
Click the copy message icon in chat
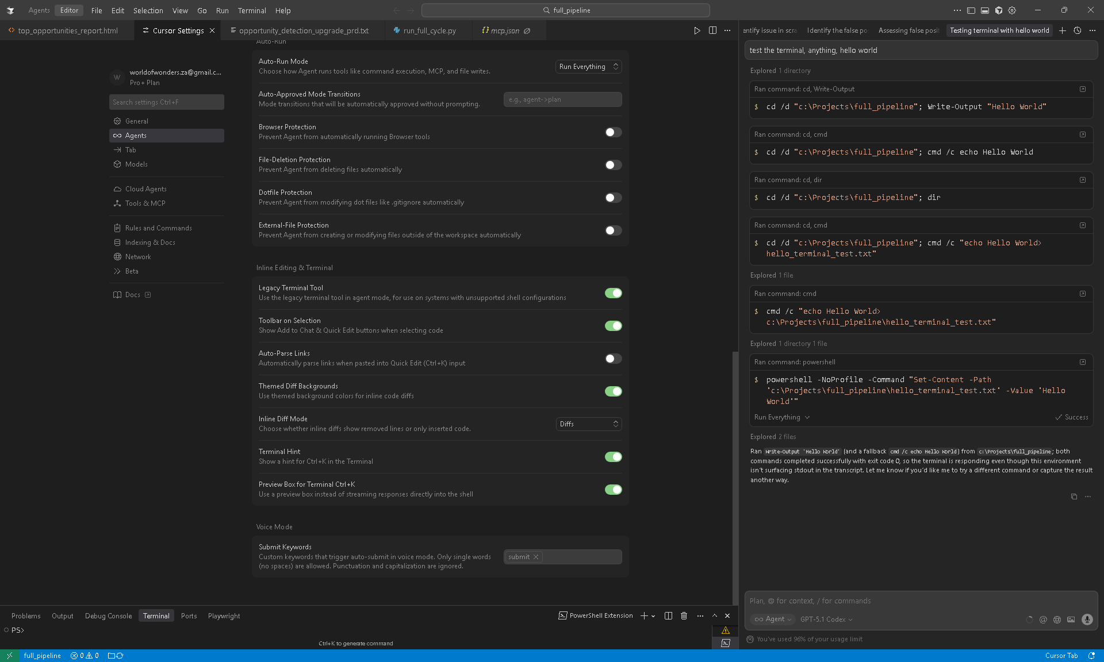(x=1074, y=496)
